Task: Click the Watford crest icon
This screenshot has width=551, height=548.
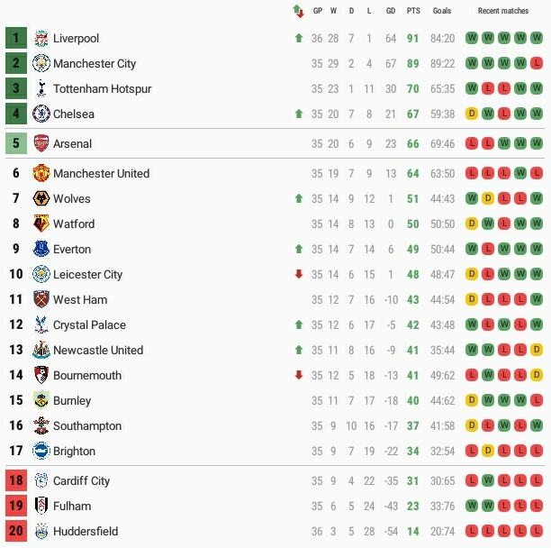Action: coord(41,224)
